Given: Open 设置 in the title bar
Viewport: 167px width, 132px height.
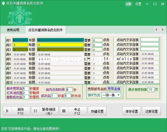Looking at the screenshot, I should [x=138, y=4].
